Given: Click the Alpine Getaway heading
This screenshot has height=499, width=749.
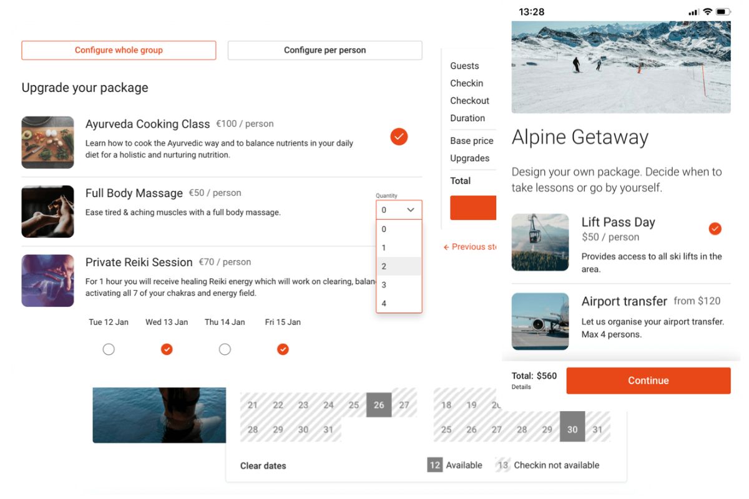Looking at the screenshot, I should 580,137.
